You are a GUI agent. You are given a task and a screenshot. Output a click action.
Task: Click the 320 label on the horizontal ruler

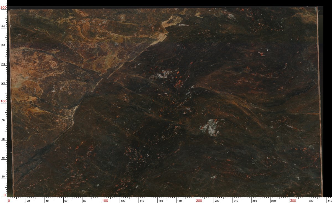pyautogui.click(x=311, y=201)
